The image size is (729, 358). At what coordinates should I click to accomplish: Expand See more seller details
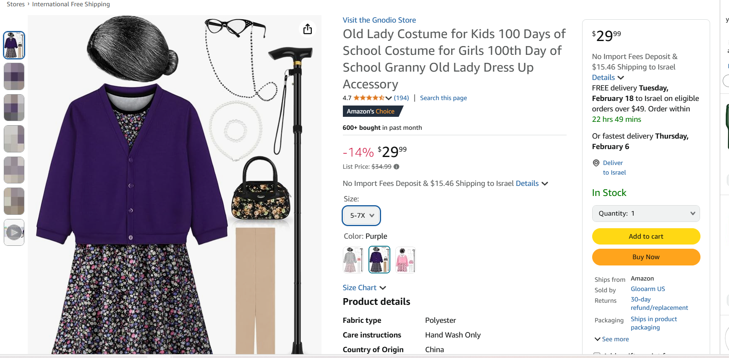coord(611,339)
